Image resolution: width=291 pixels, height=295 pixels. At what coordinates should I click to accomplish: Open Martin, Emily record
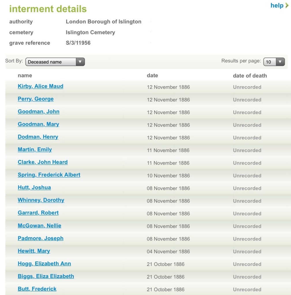click(x=35, y=150)
